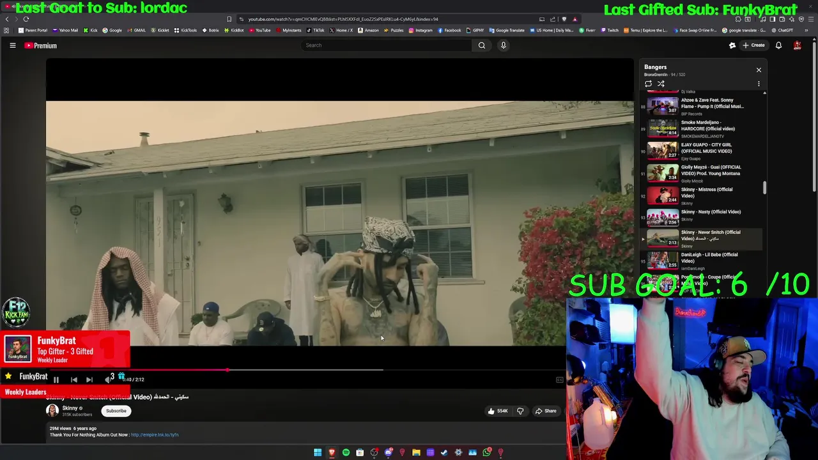The height and width of the screenshot is (460, 818).
Task: Open WhatsApp from the taskbar
Action: [486, 452]
